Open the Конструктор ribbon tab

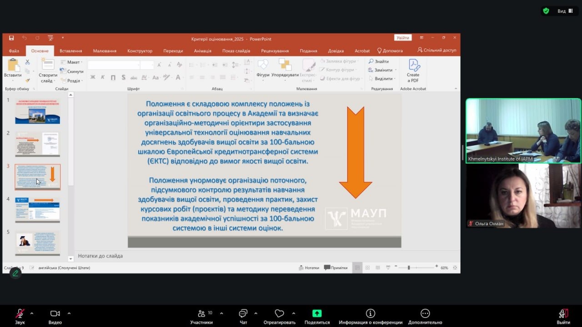140,51
